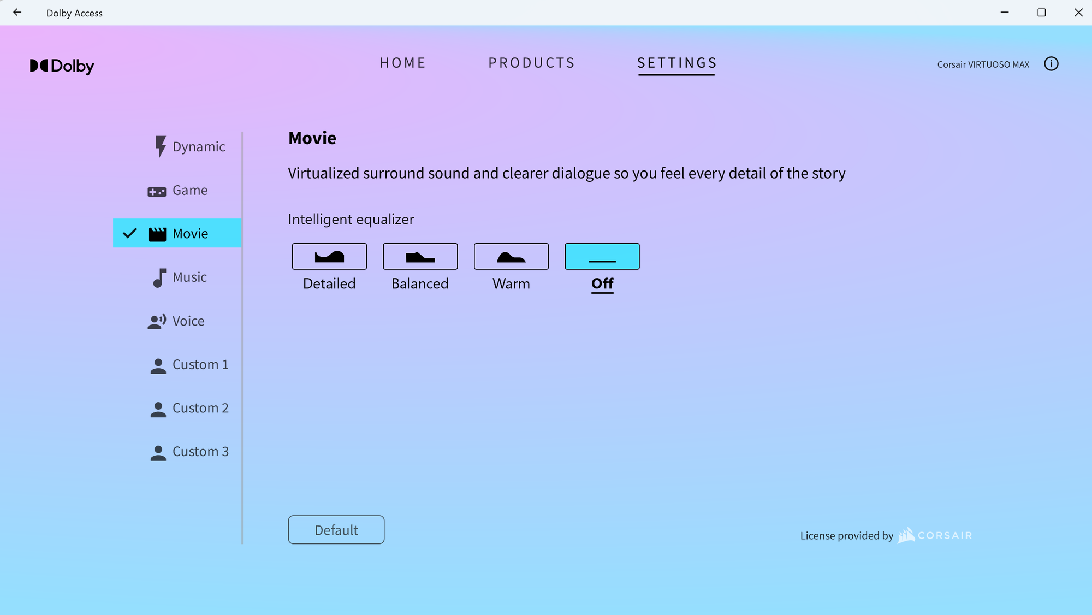1092x615 pixels.
Task: Click the Movie clapperboard icon
Action: [157, 234]
